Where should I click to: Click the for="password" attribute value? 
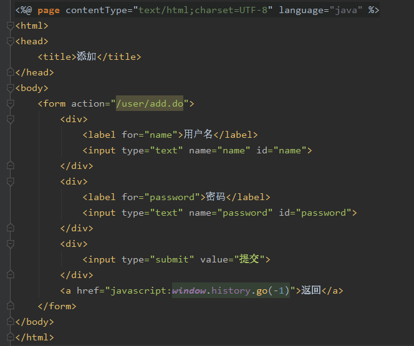172,197
